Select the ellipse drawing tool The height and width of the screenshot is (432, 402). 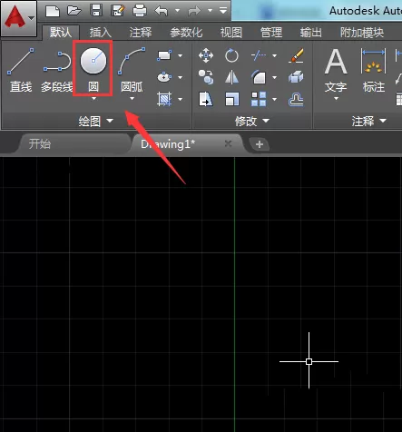coord(164,77)
